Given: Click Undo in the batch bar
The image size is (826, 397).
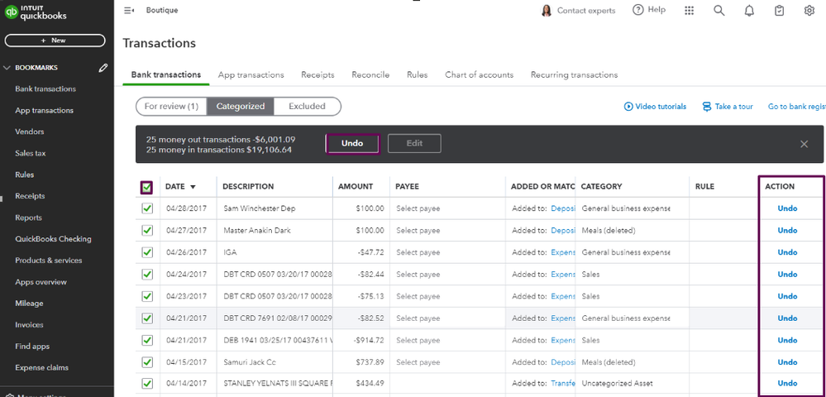Looking at the screenshot, I should pyautogui.click(x=352, y=143).
